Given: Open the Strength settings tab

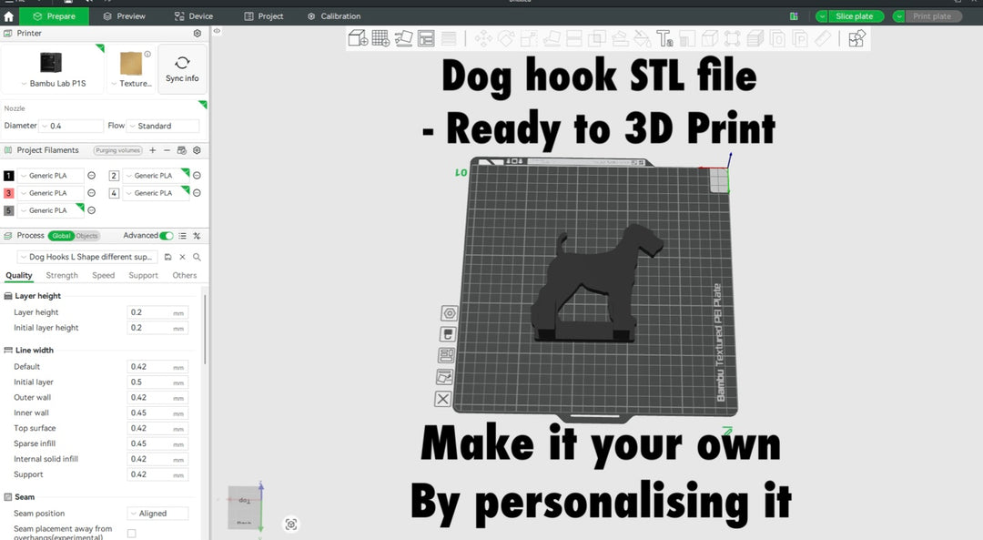Looking at the screenshot, I should [x=62, y=275].
